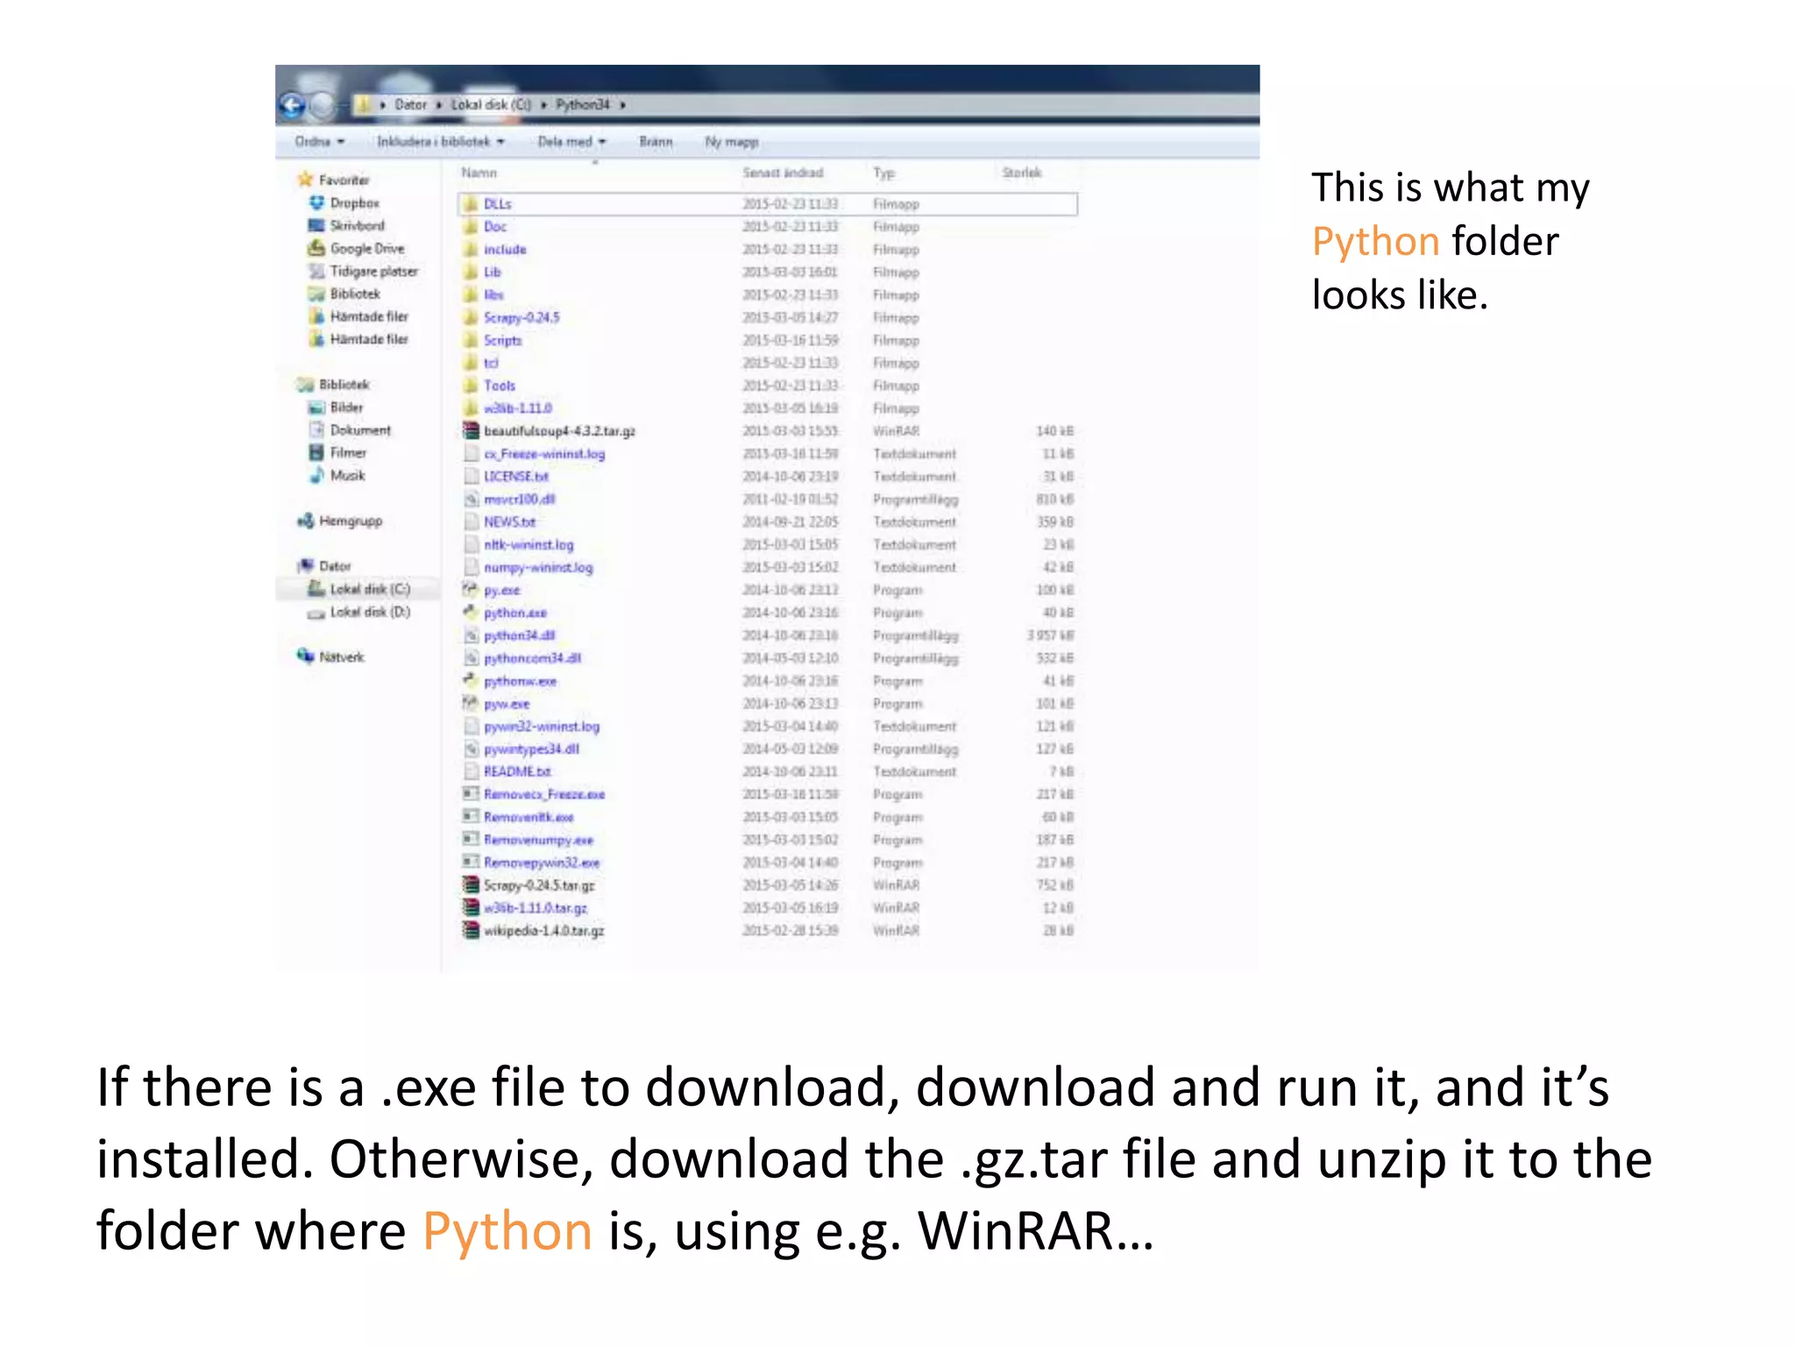This screenshot has width=1795, height=1346.
Task: Open Bilder library in sidebar
Action: 335,407
